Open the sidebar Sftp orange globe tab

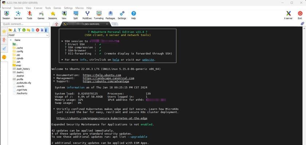point(4,57)
